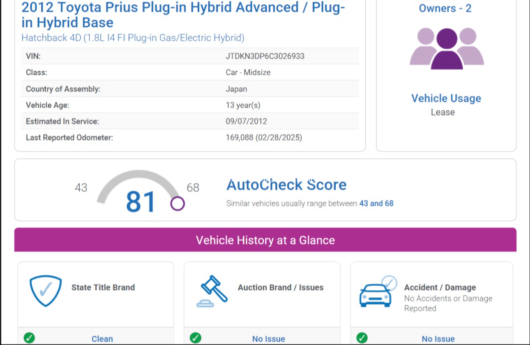Click the 'Class:' row label

tap(37, 72)
